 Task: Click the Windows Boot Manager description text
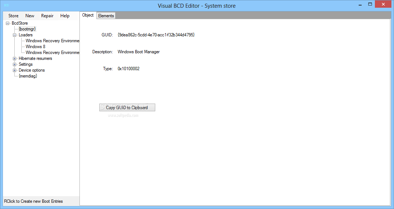[x=139, y=52]
